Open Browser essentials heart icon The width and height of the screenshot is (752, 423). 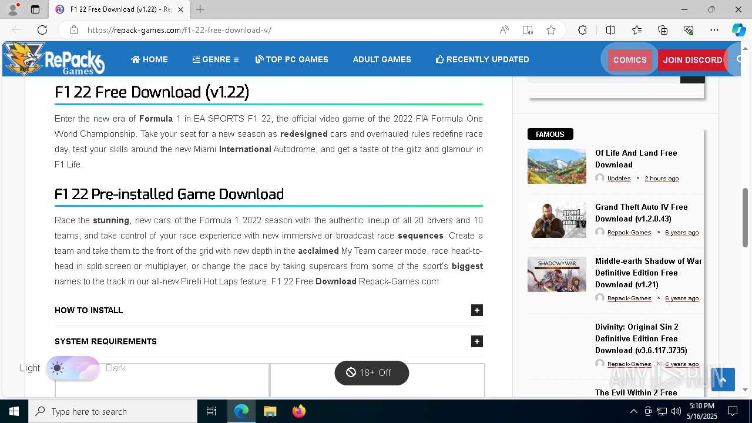tap(689, 30)
